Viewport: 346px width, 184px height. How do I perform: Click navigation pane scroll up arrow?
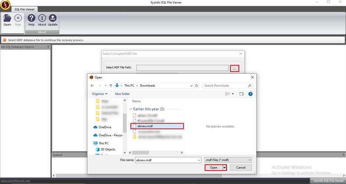point(124,100)
